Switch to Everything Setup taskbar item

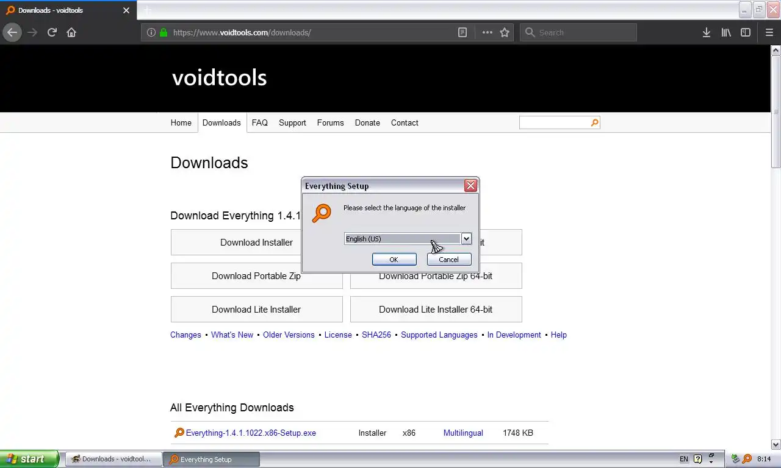[x=212, y=459]
